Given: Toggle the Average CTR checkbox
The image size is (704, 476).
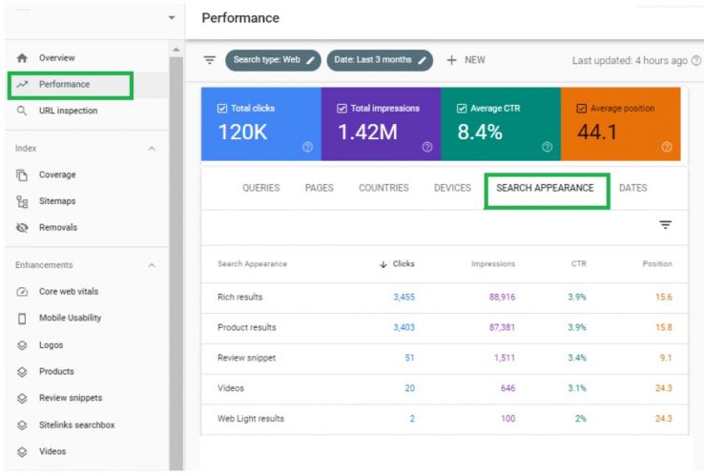Looking at the screenshot, I should point(463,108).
